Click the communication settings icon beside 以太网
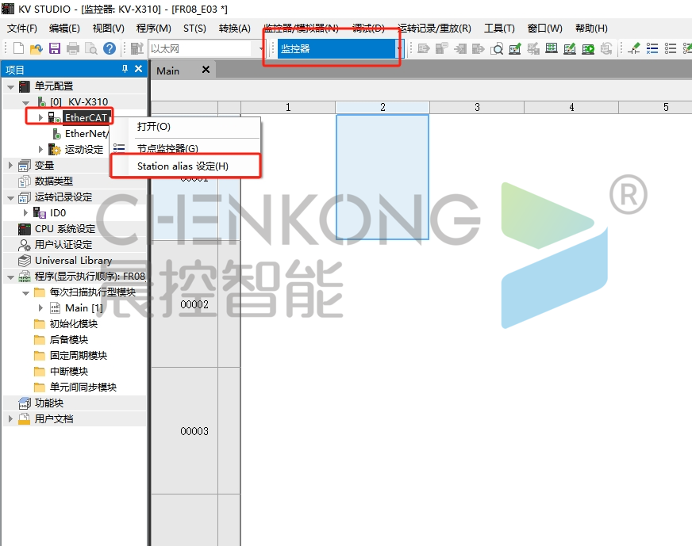 [136, 48]
